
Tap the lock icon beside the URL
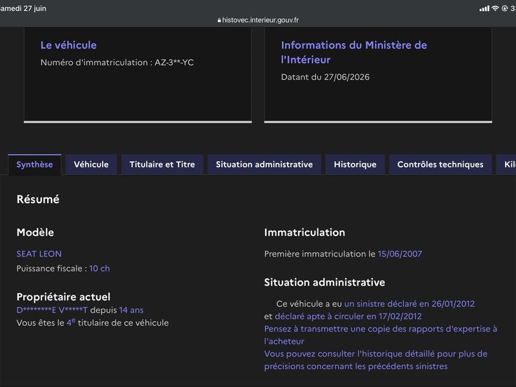pyautogui.click(x=219, y=20)
